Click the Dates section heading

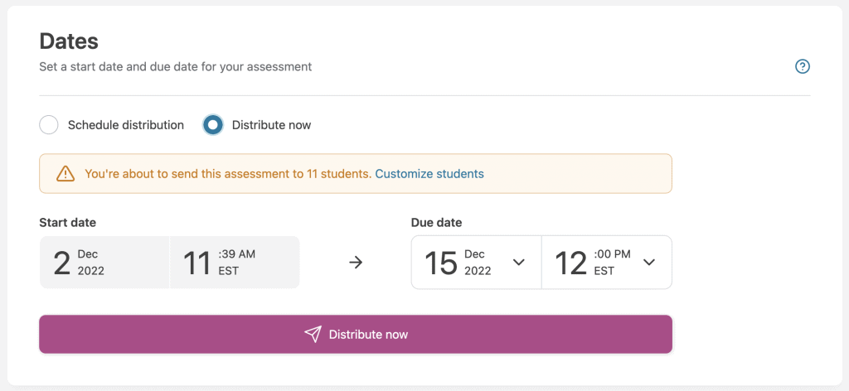[69, 41]
